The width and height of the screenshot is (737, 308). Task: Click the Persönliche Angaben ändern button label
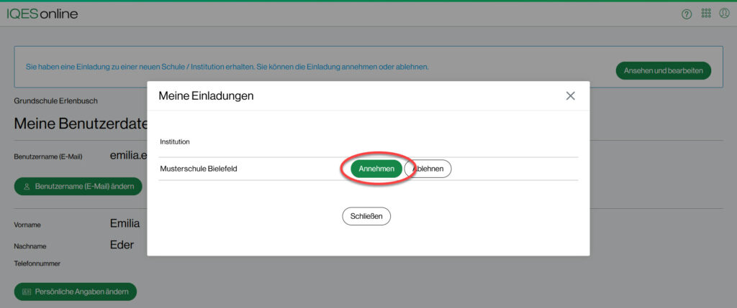coord(81,291)
